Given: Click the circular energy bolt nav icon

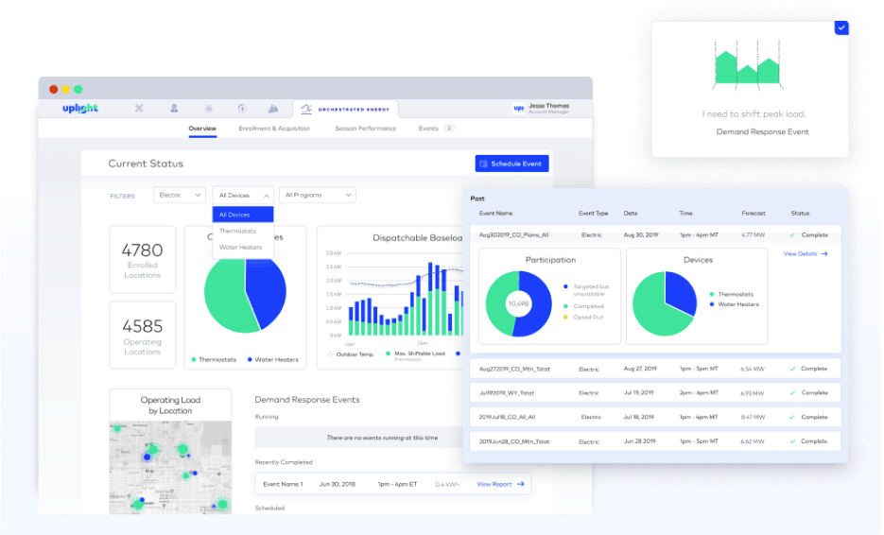Looking at the screenshot, I should (x=242, y=109).
